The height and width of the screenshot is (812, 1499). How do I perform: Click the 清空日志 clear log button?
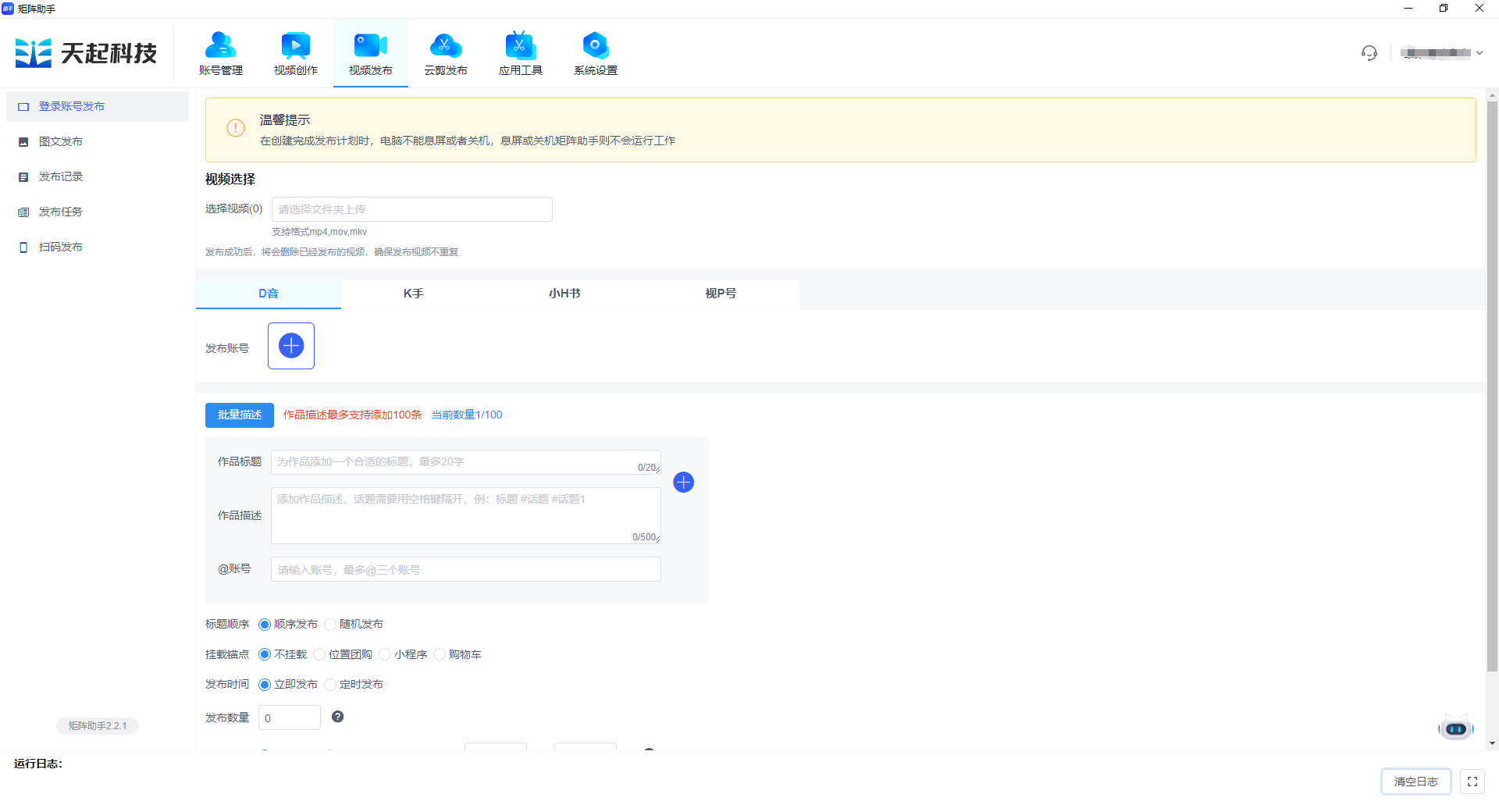[1415, 782]
